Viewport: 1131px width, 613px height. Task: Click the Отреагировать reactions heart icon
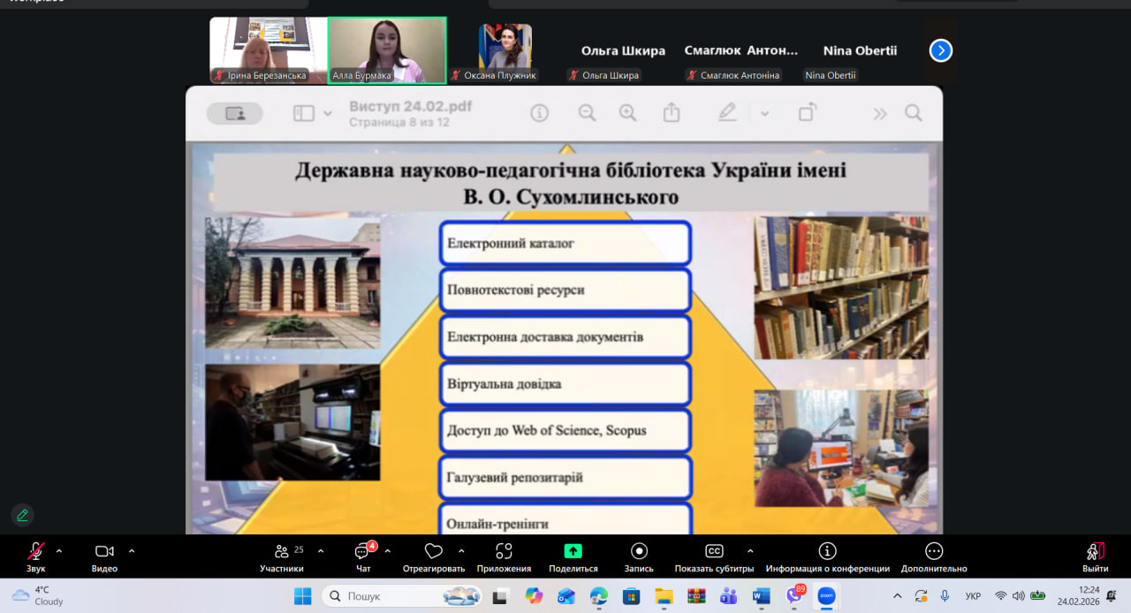(433, 552)
